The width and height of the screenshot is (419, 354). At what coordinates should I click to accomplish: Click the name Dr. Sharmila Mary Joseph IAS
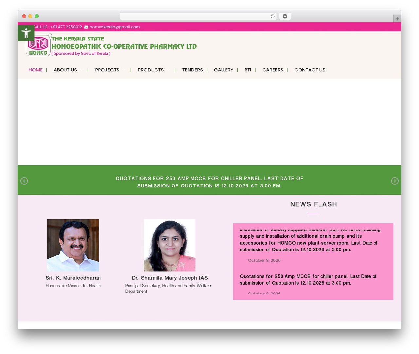point(170,278)
